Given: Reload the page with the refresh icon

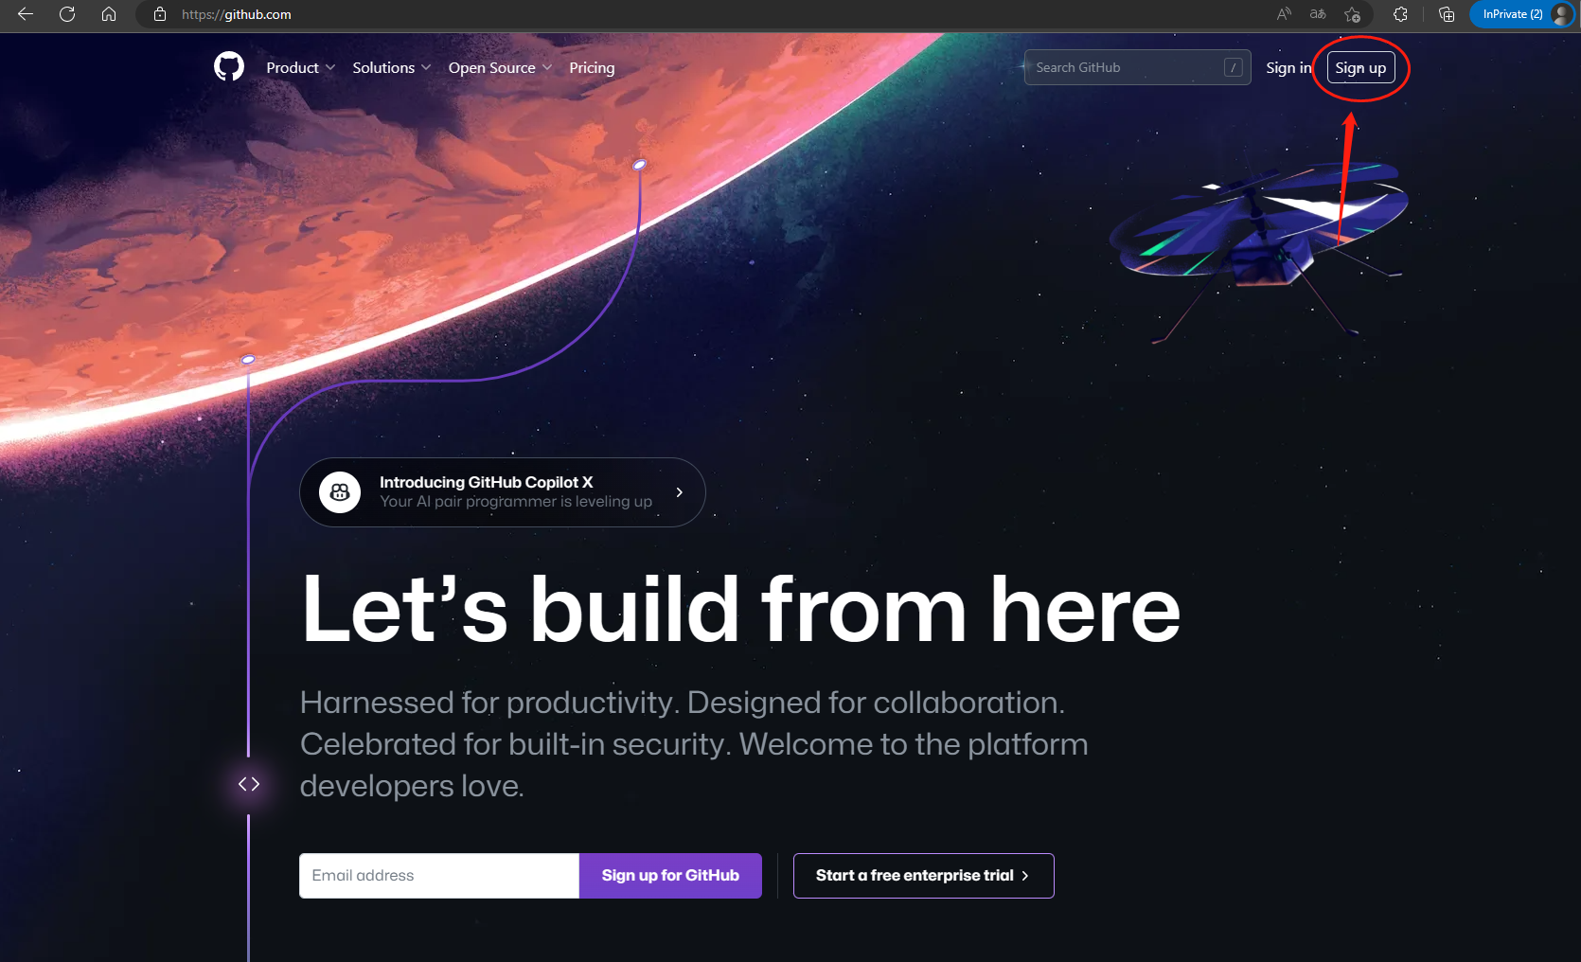Looking at the screenshot, I should point(67,14).
